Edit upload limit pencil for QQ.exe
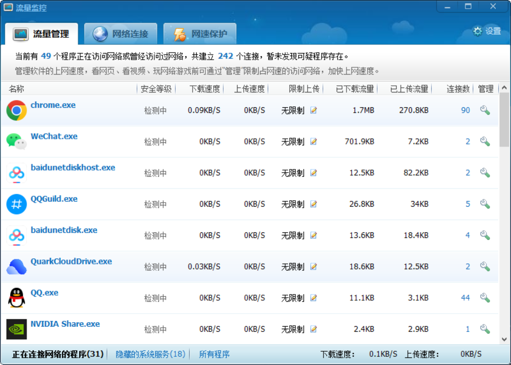 313,298
